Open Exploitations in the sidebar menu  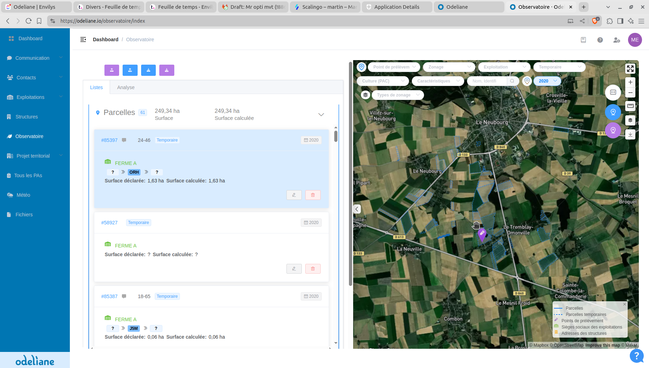pyautogui.click(x=31, y=97)
